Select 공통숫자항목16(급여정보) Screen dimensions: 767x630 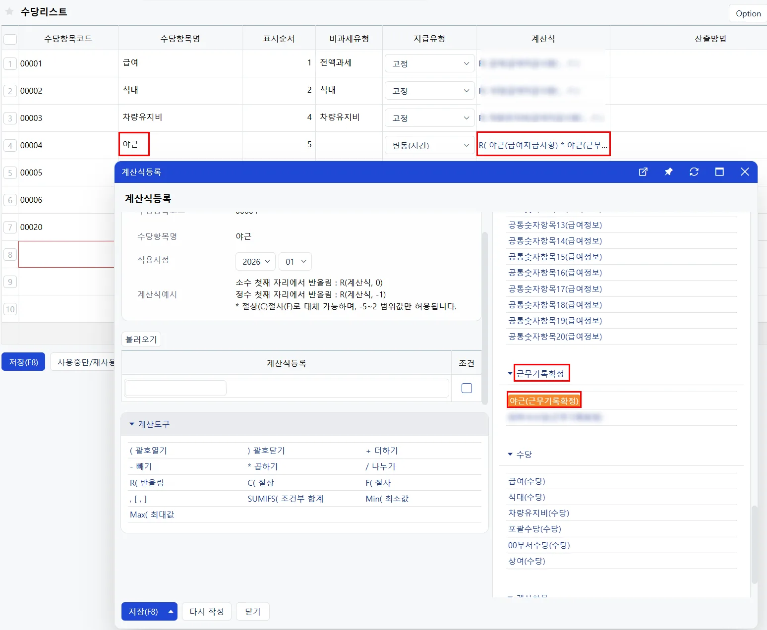[555, 273]
